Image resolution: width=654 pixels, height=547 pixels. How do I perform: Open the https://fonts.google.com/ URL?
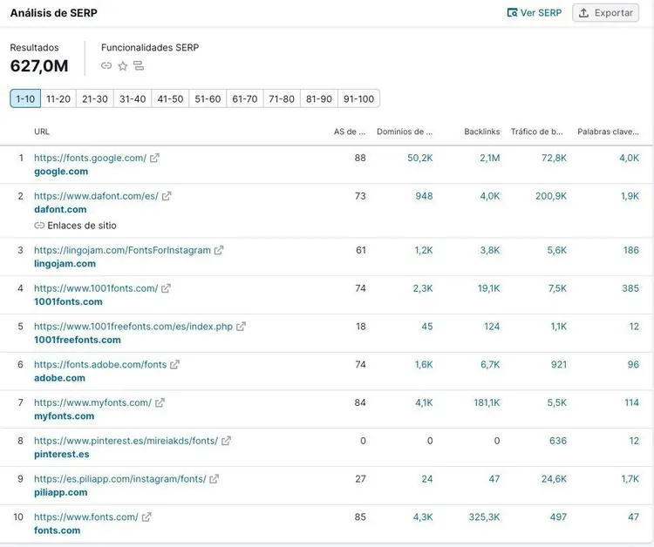90,158
